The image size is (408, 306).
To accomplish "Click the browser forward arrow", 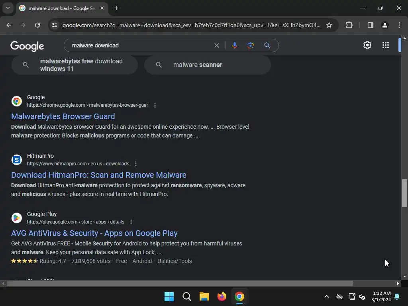I will 23,25.
